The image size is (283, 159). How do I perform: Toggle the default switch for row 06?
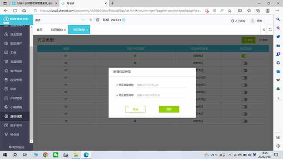point(244,92)
